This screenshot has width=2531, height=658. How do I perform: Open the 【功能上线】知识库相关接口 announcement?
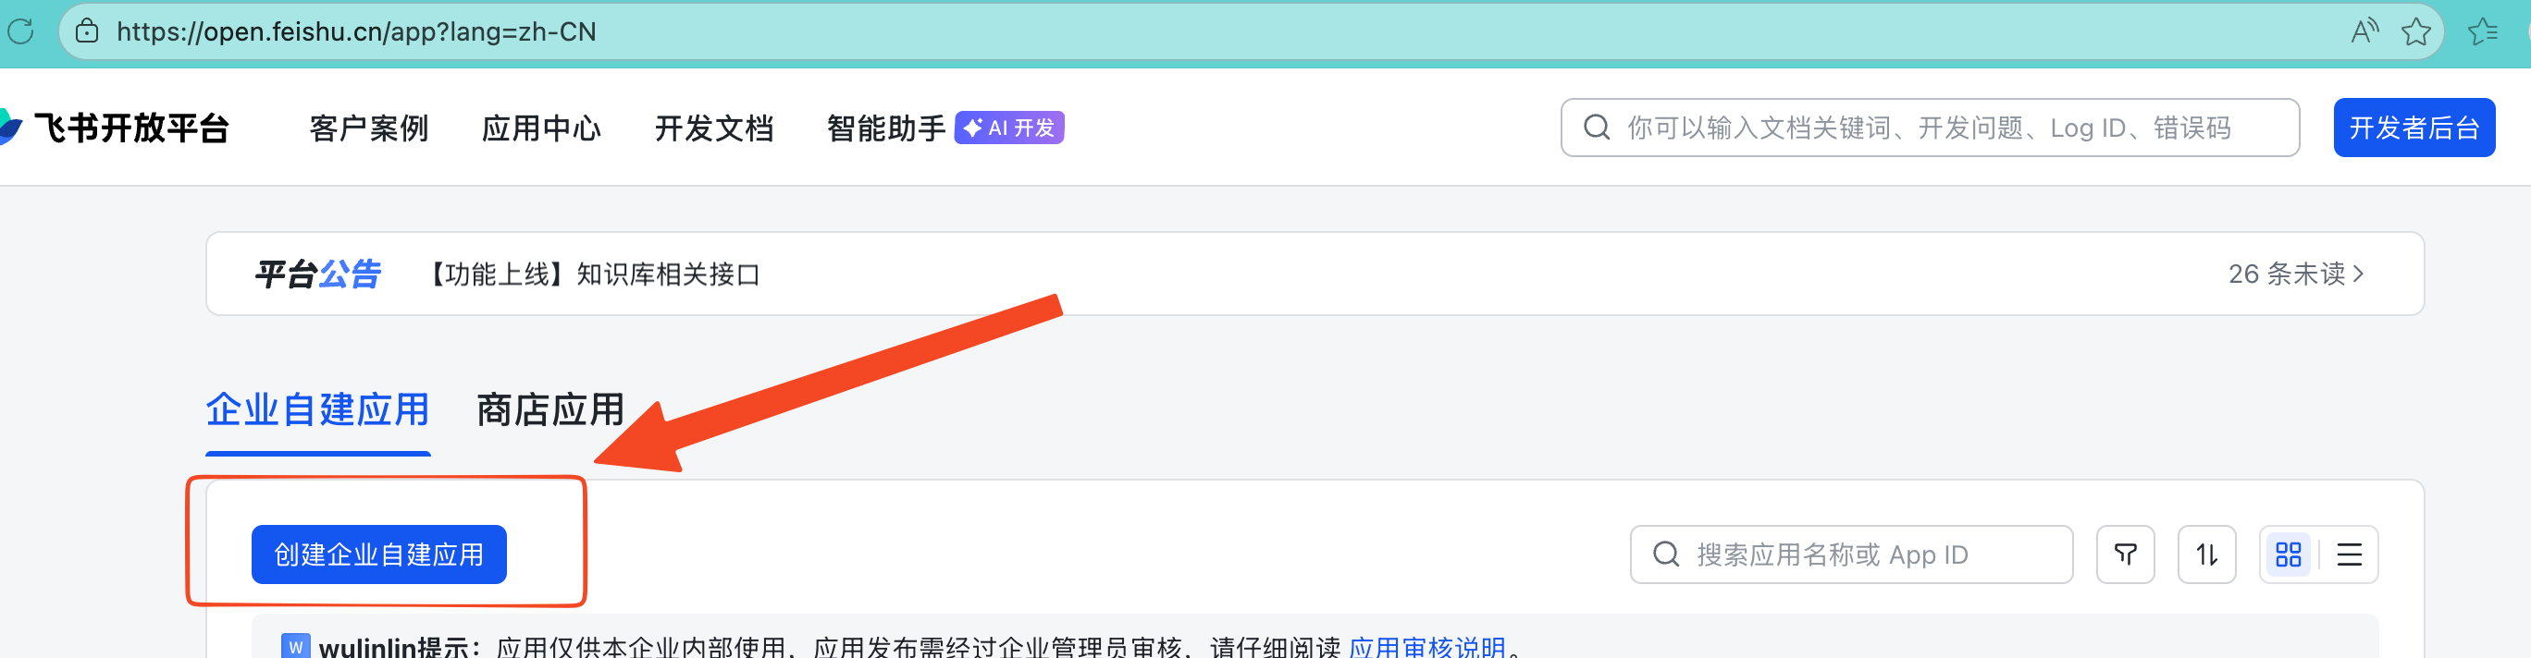pyautogui.click(x=589, y=274)
